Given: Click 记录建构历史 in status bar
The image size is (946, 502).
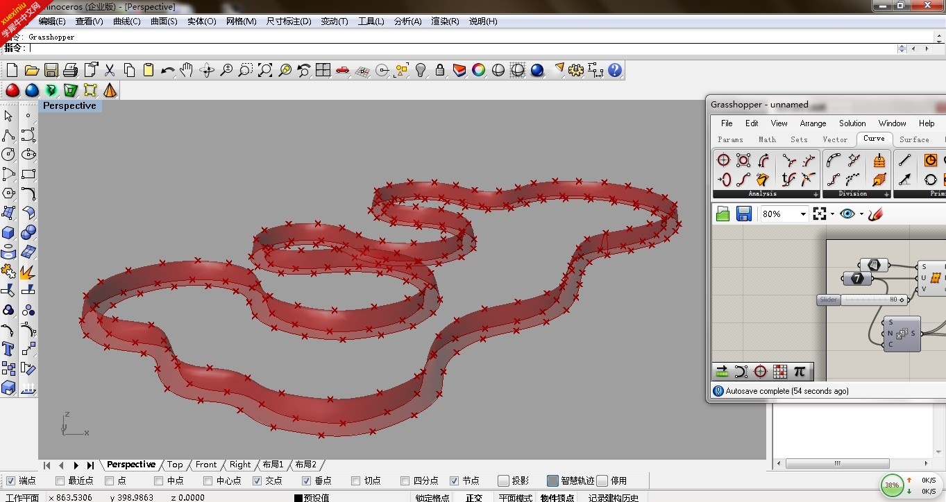Looking at the screenshot, I should (x=614, y=498).
